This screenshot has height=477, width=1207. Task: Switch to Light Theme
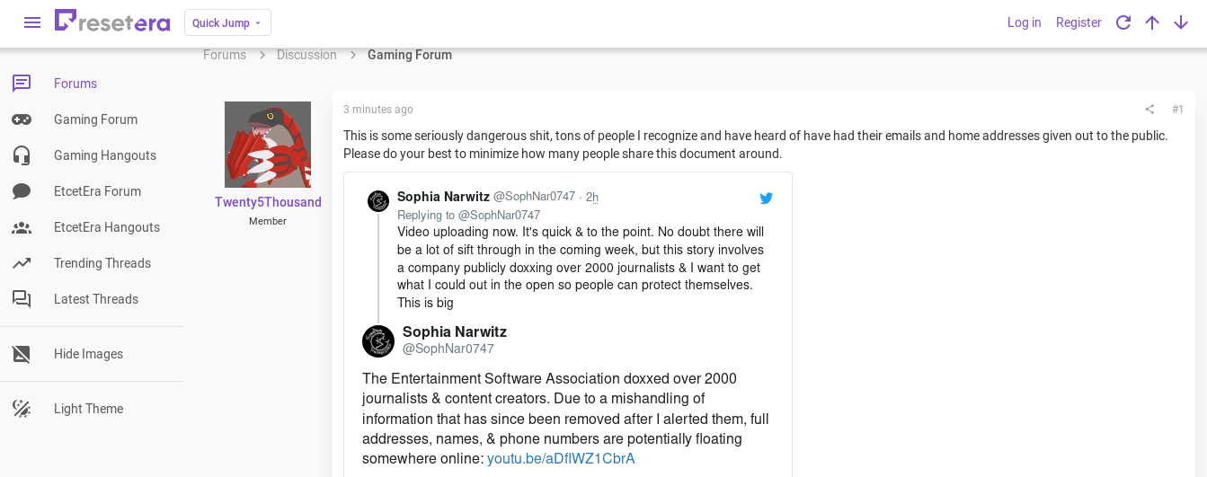88,409
